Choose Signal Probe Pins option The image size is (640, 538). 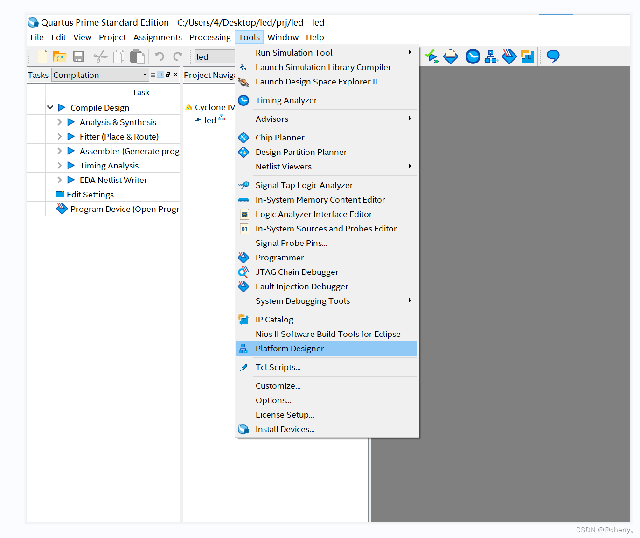pyautogui.click(x=327, y=243)
